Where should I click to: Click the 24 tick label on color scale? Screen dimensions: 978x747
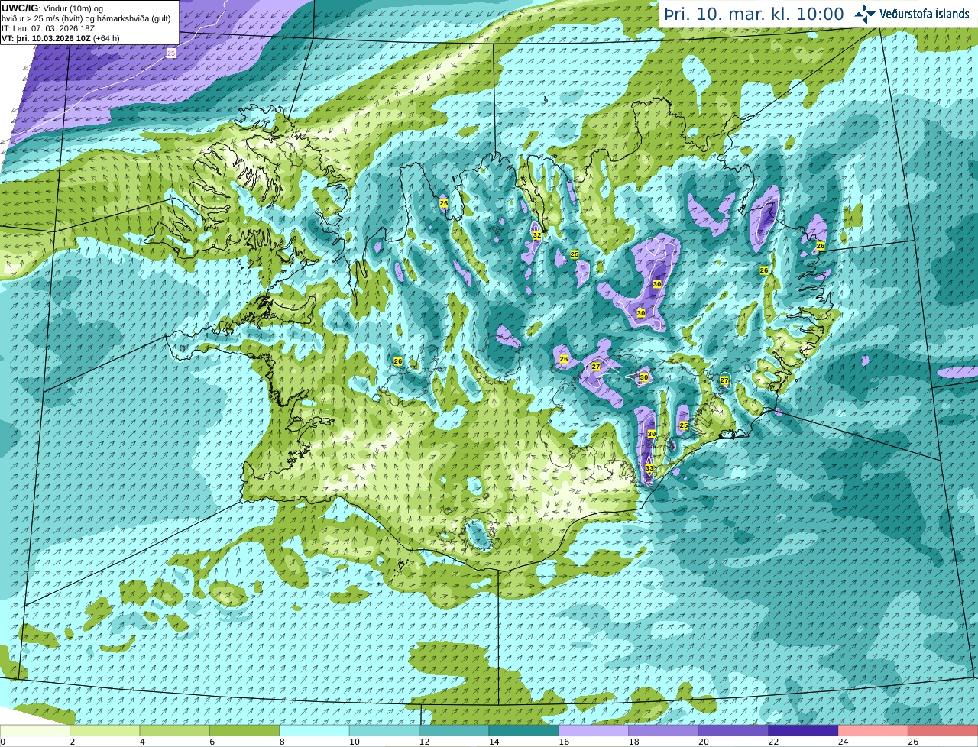tap(843, 742)
